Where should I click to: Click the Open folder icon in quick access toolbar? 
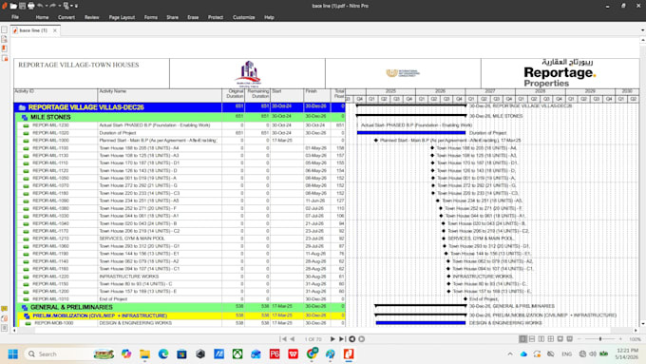point(13,6)
